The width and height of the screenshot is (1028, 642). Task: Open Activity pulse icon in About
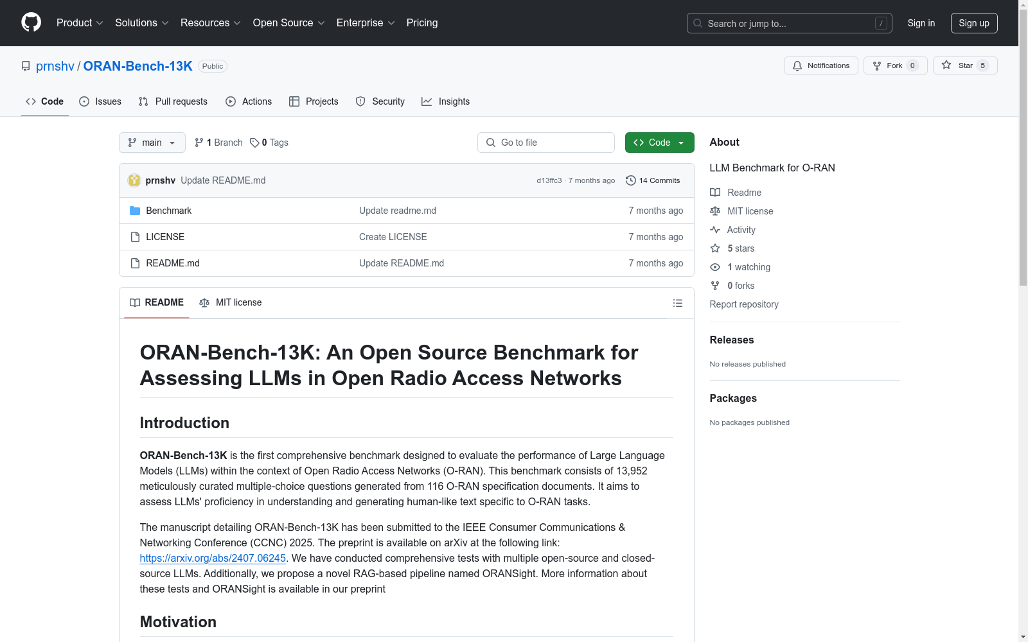pyautogui.click(x=715, y=230)
